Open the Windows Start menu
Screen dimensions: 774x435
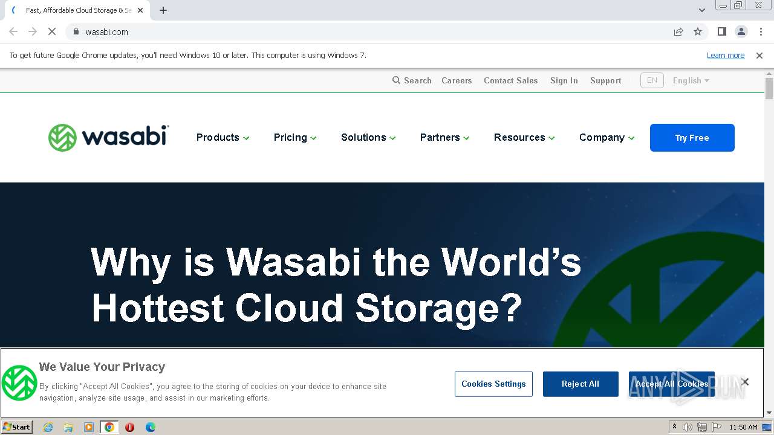click(16, 427)
